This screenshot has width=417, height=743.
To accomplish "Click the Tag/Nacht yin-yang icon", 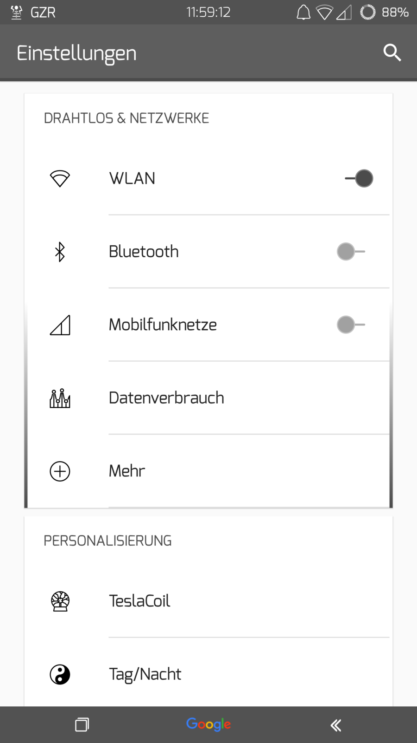I will [x=60, y=675].
